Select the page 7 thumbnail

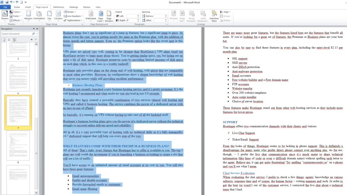coord(18,111)
